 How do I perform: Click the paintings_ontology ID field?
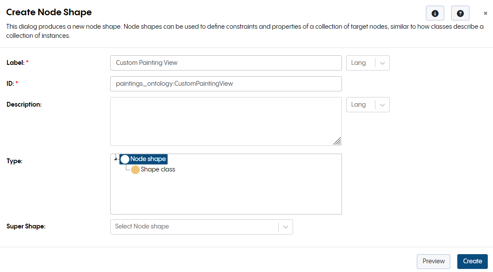[226, 84]
